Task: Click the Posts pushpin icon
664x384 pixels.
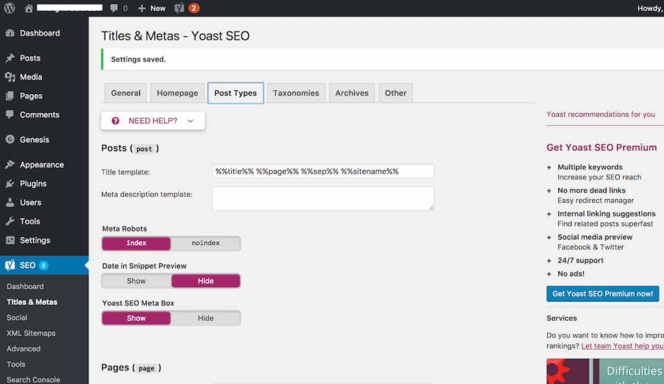Action: point(10,58)
